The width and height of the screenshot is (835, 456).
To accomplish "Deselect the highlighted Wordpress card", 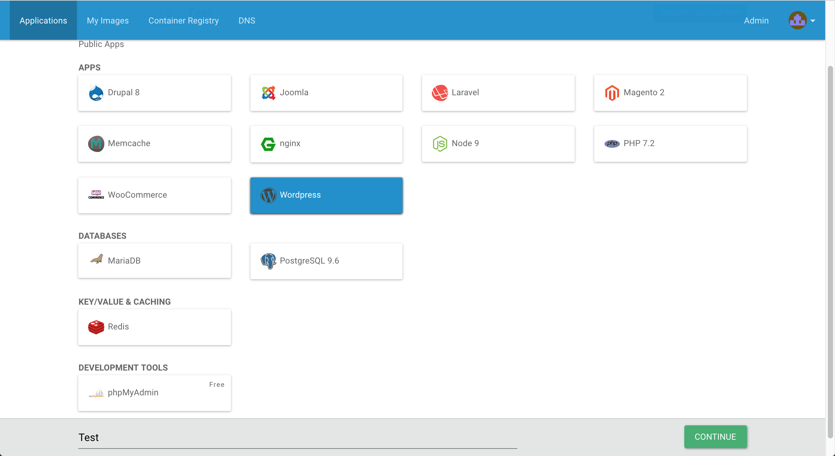I will pyautogui.click(x=326, y=195).
